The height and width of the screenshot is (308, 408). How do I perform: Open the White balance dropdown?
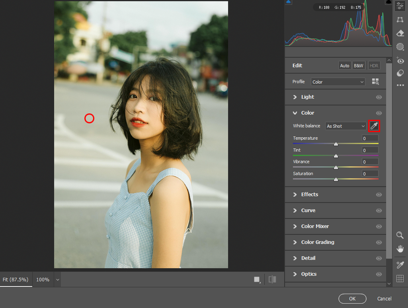pos(346,126)
